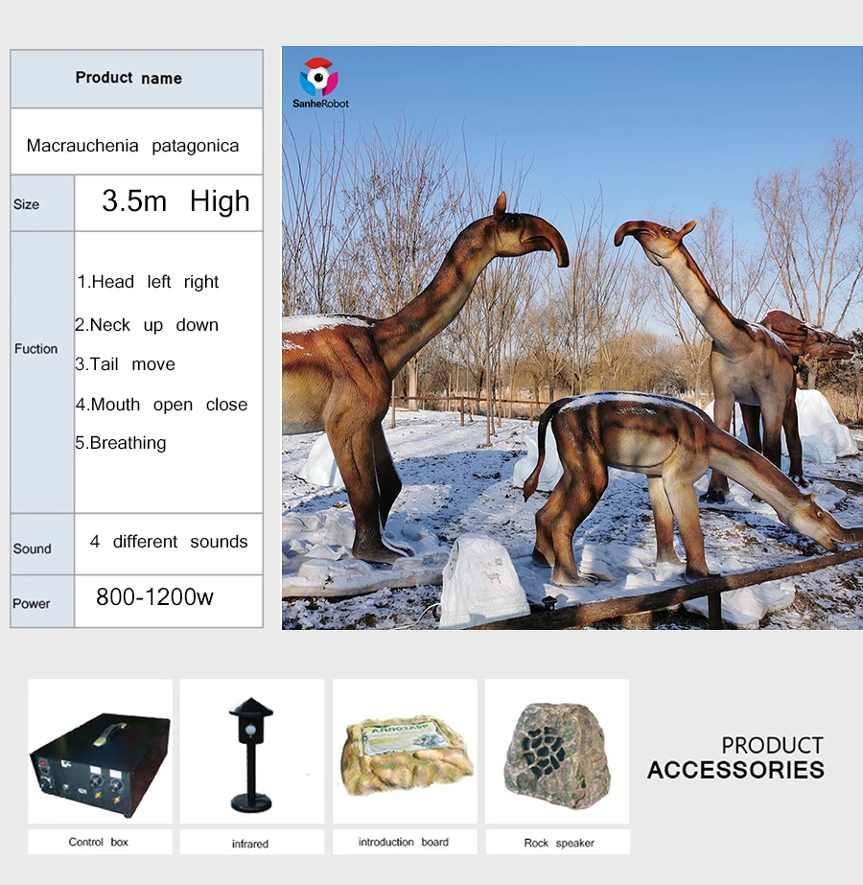Click the introduction board label
863x885 pixels.
(404, 842)
